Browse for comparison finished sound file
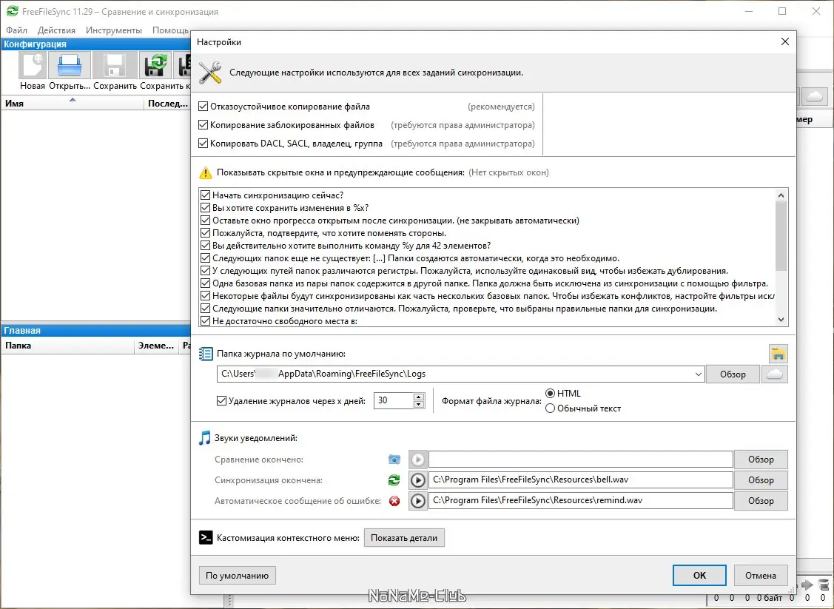Image resolution: width=834 pixels, height=609 pixels. (761, 460)
